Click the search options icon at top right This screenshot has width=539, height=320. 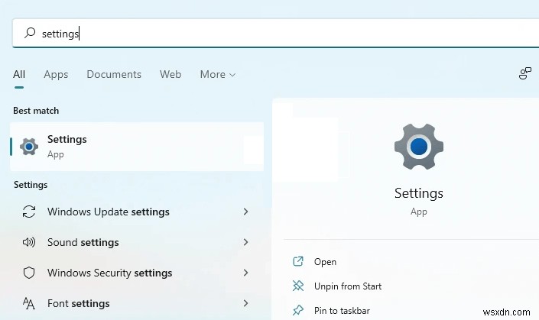(524, 74)
